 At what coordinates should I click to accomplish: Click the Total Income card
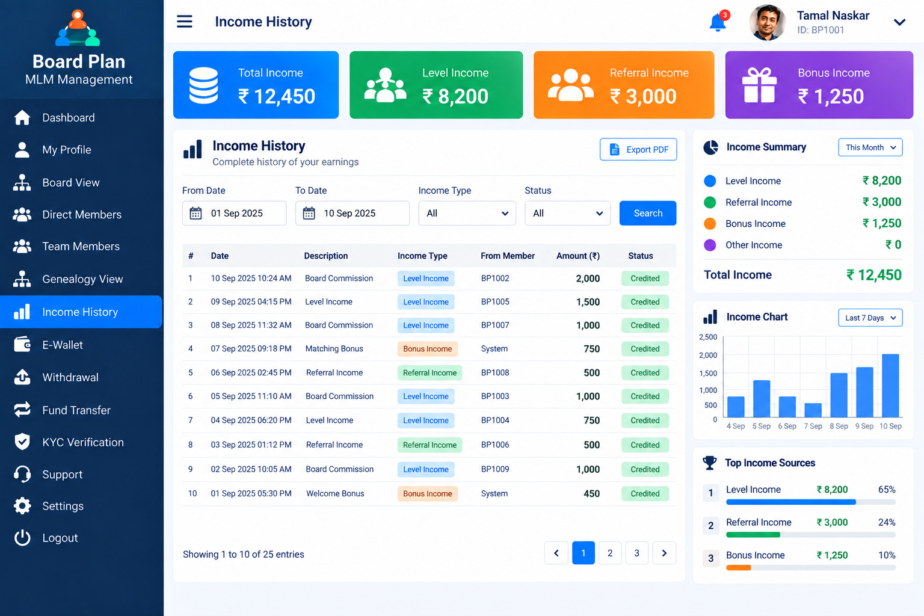(256, 85)
